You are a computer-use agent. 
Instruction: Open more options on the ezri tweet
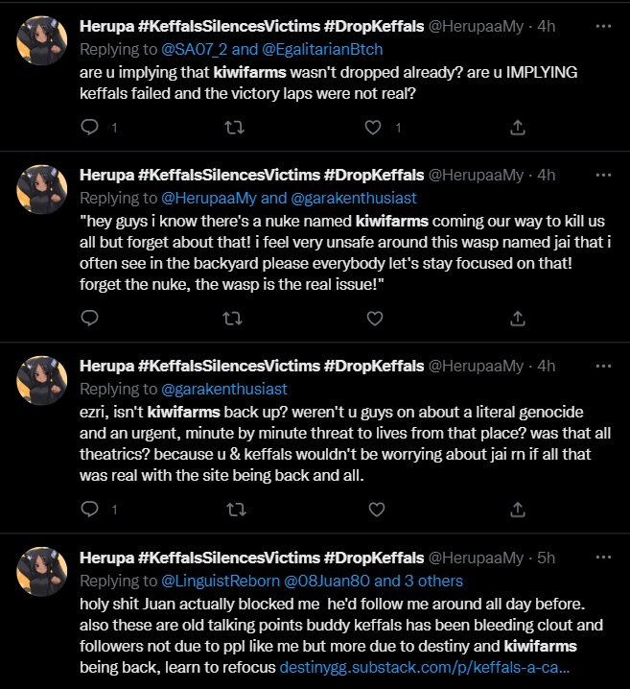point(603,365)
